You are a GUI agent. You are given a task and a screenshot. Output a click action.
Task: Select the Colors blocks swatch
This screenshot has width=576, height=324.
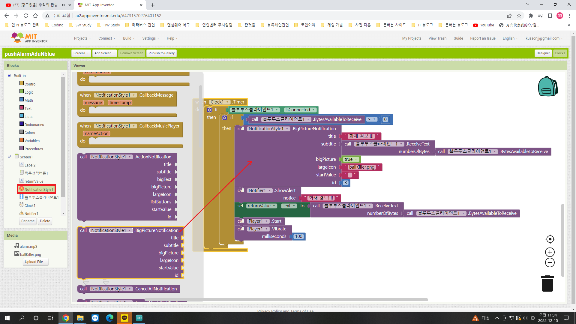click(22, 132)
